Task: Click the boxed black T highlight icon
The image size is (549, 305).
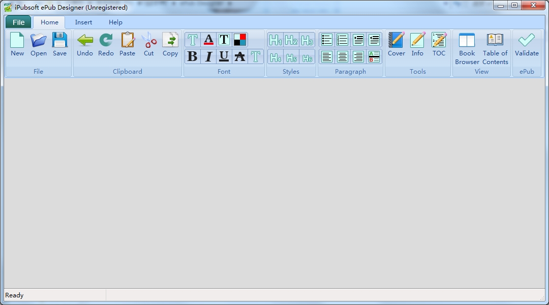Action: pos(224,40)
